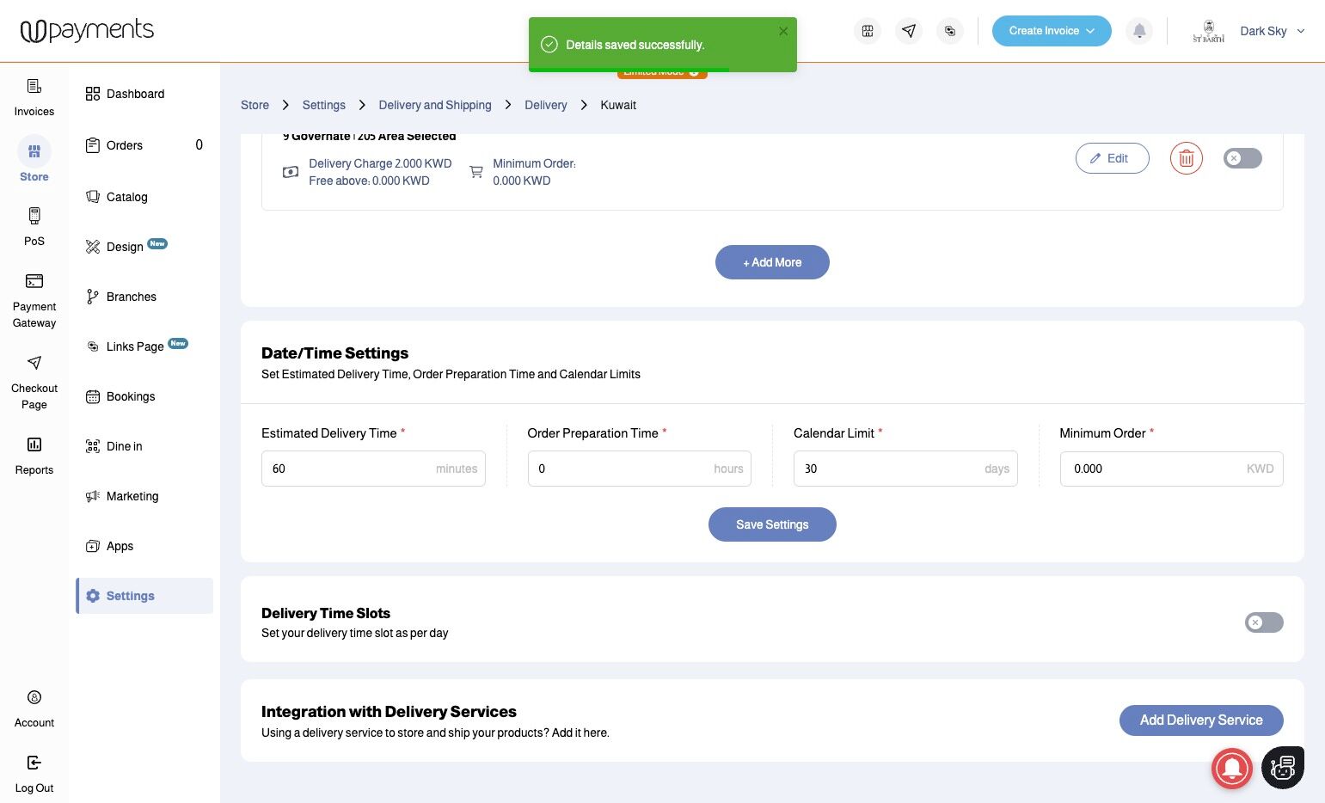Click the Order Preparation Time field
Viewport: 1325px width, 803px height.
point(640,469)
